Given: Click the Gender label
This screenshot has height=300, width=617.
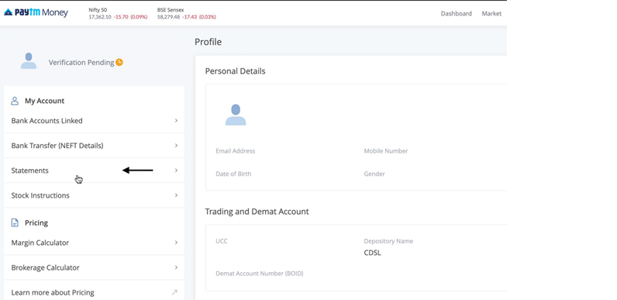Looking at the screenshot, I should tap(374, 174).
